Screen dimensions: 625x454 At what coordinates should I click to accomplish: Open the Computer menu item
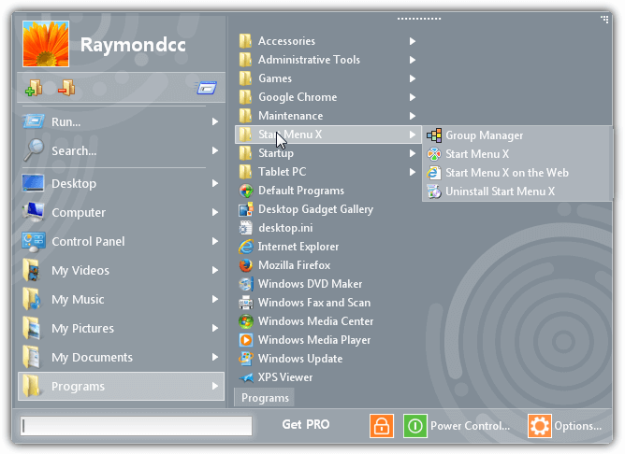[x=122, y=212]
